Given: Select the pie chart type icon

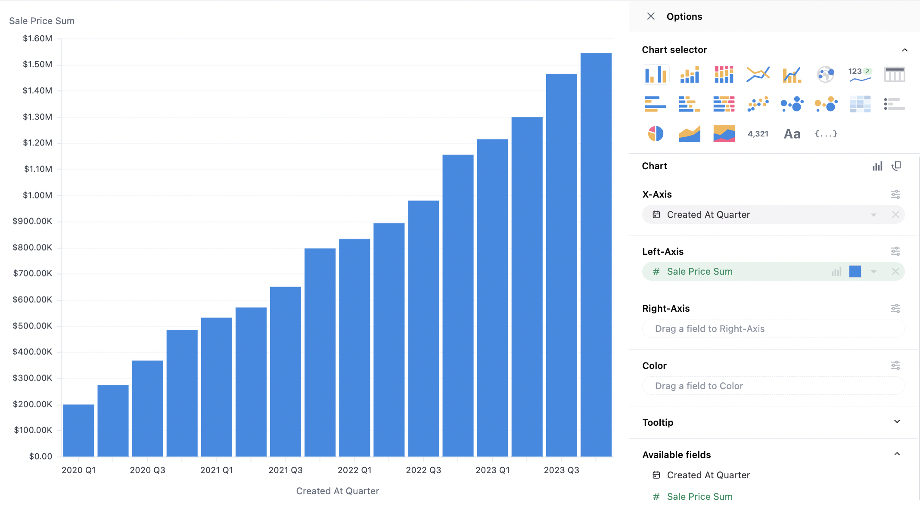Looking at the screenshot, I should [655, 134].
